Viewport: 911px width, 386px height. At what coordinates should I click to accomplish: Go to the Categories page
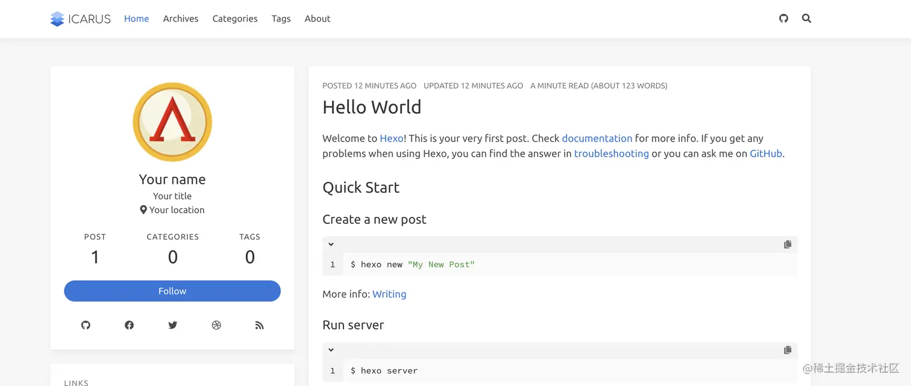click(235, 19)
